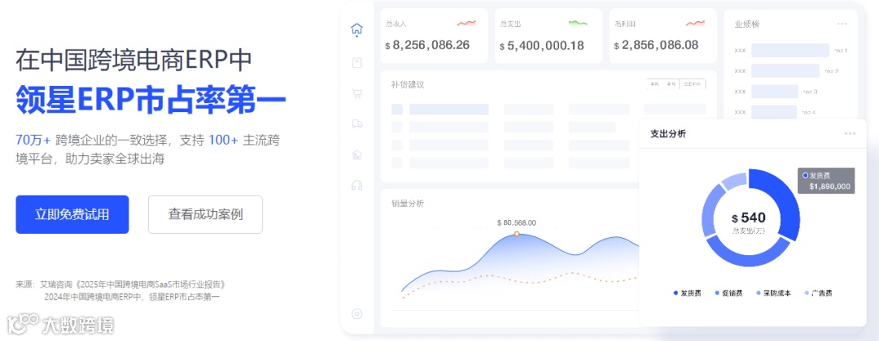The image size is (879, 341).
Task: Click the 总收入 value $8,256,086.26
Action: point(427,45)
